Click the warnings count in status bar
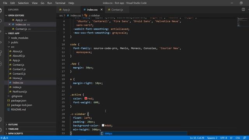The image size is (249, 140). click(5, 138)
